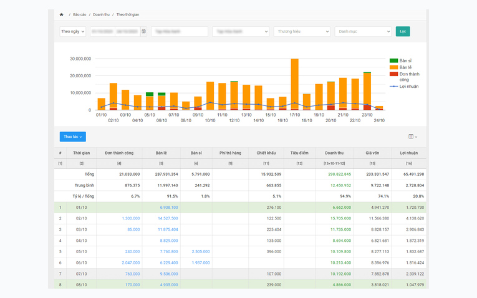Select the tall 17/10 chart bar
477x298 pixels.
coord(294,84)
